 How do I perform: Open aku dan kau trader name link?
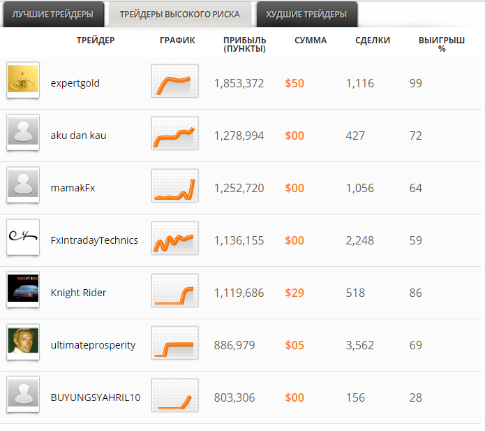79,136
